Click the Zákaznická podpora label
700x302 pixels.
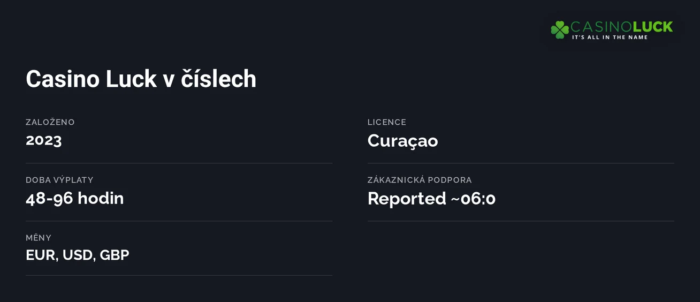420,180
